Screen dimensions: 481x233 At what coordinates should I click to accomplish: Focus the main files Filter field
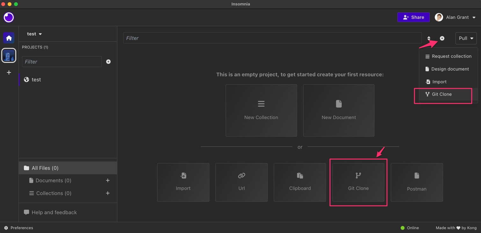click(x=273, y=38)
